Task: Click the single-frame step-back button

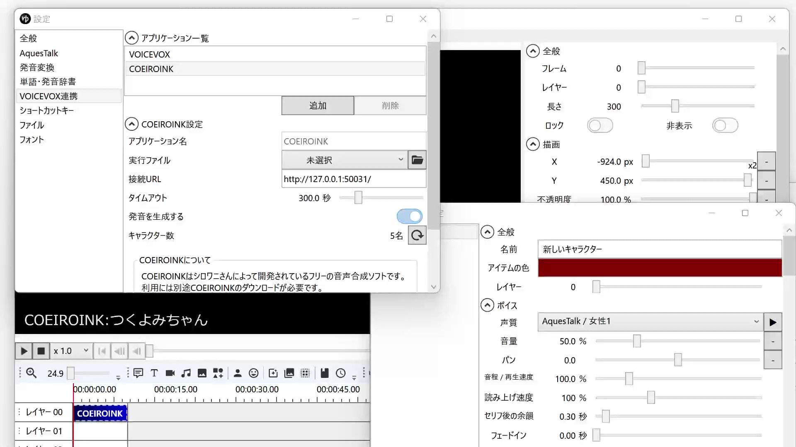Action: pos(137,351)
